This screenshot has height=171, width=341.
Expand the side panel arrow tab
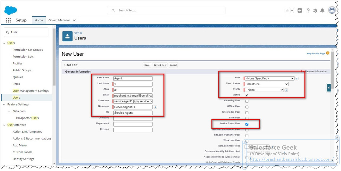(329, 87)
